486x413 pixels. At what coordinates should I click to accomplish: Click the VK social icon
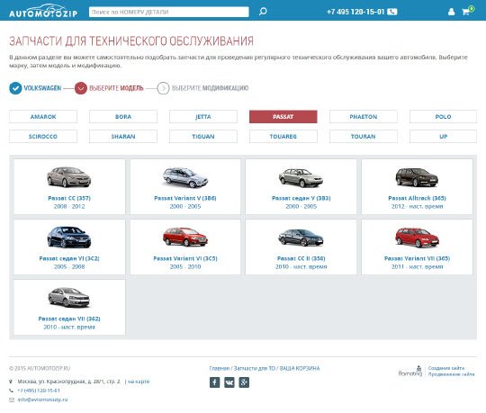tap(229, 382)
